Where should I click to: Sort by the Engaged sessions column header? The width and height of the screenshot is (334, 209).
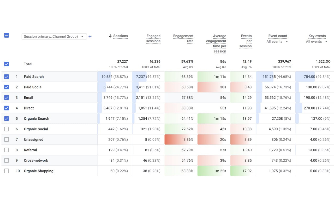[153, 38]
